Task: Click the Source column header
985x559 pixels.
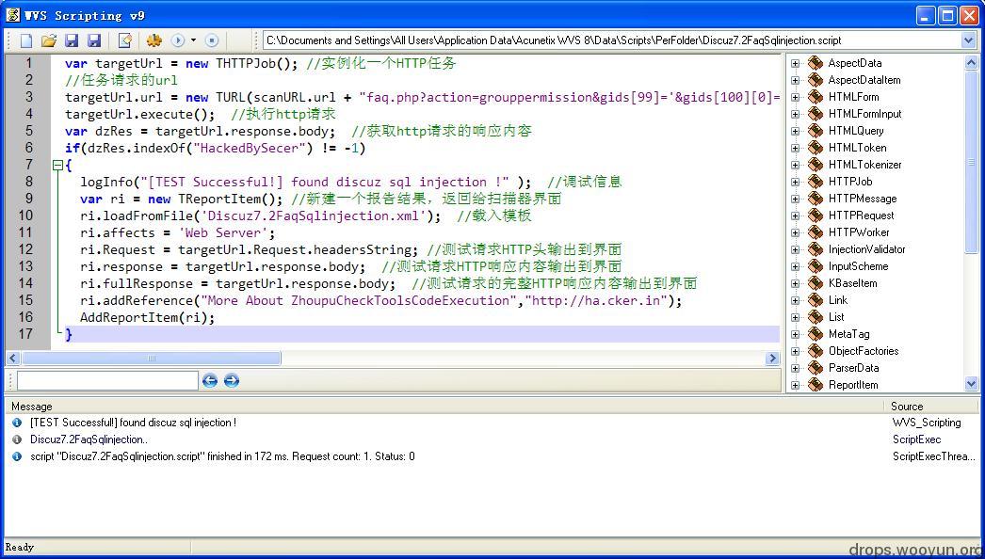Action: coord(907,407)
